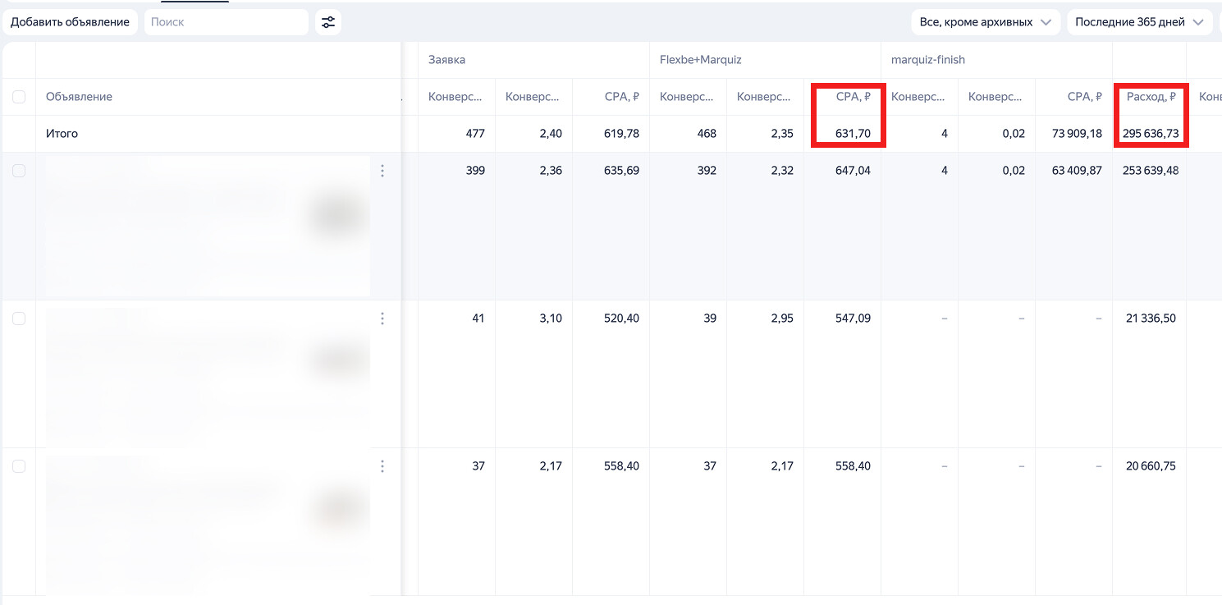Image resolution: width=1222 pixels, height=605 pixels.
Task: Click the 'Flexbe+Marquiz' goal group header
Action: 701,60
